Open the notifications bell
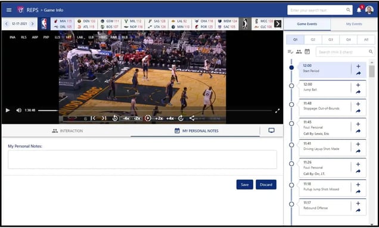Screen dimensions: 379x228 [x=359, y=10]
